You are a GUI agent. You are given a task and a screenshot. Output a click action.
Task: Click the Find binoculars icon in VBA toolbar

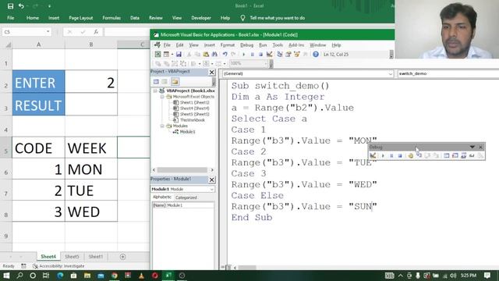tap(214, 55)
